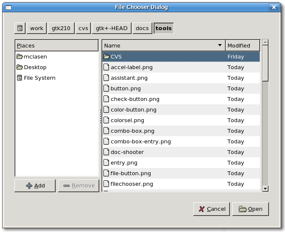Click the filesystem root icon in path bar
The width and height of the screenshot is (285, 232).
(x=20, y=28)
